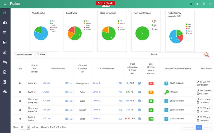Open the map locations sidebar icon
Screen dimensions: 214x133
[5, 23]
